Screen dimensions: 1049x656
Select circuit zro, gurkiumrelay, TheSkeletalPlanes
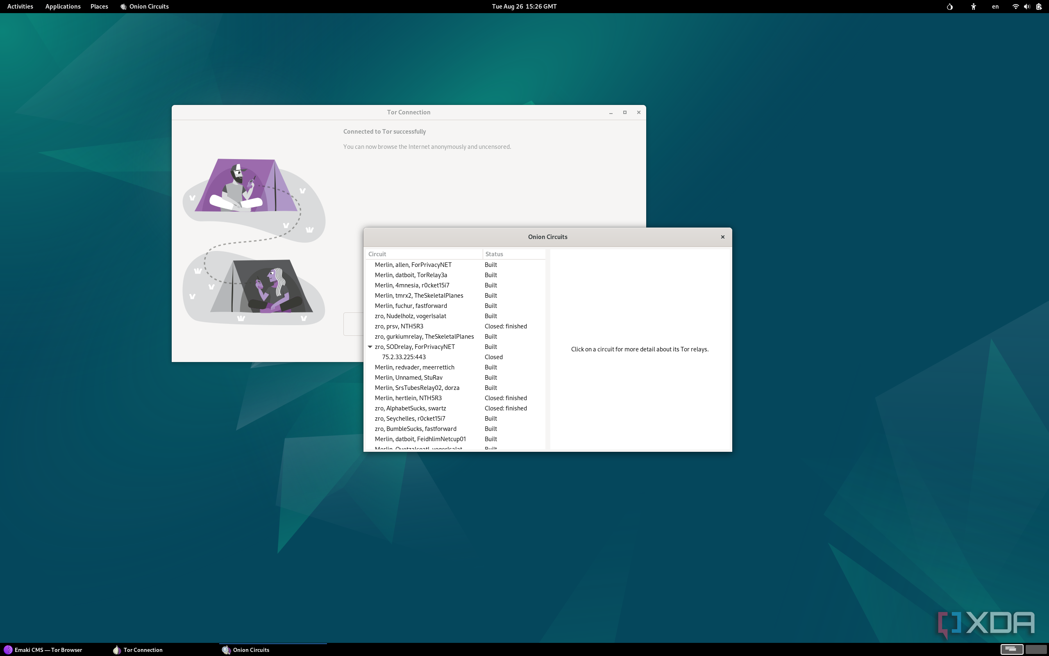(455, 337)
